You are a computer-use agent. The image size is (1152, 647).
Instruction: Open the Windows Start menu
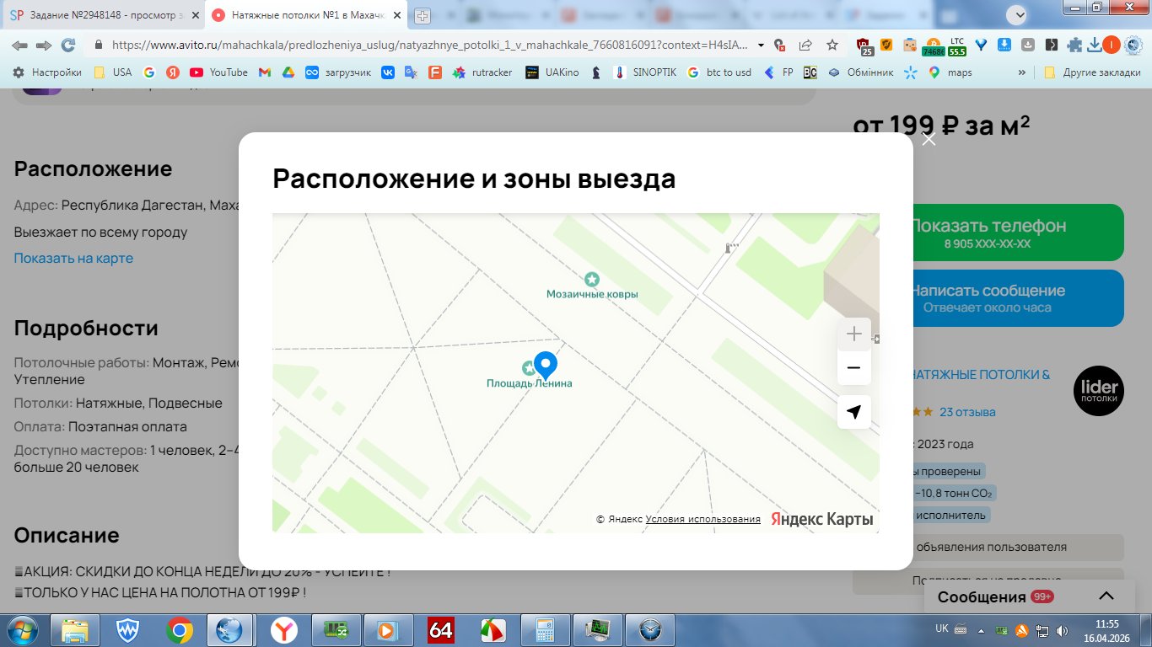point(22,629)
